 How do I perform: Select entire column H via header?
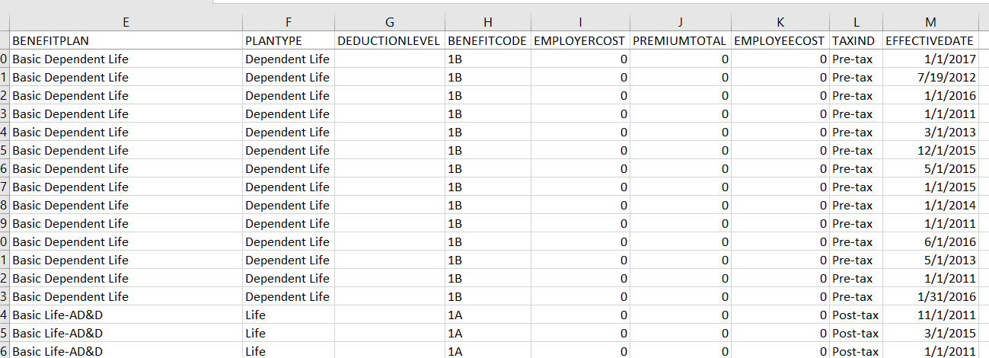487,22
